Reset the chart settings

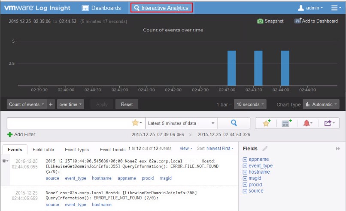tap(127, 104)
